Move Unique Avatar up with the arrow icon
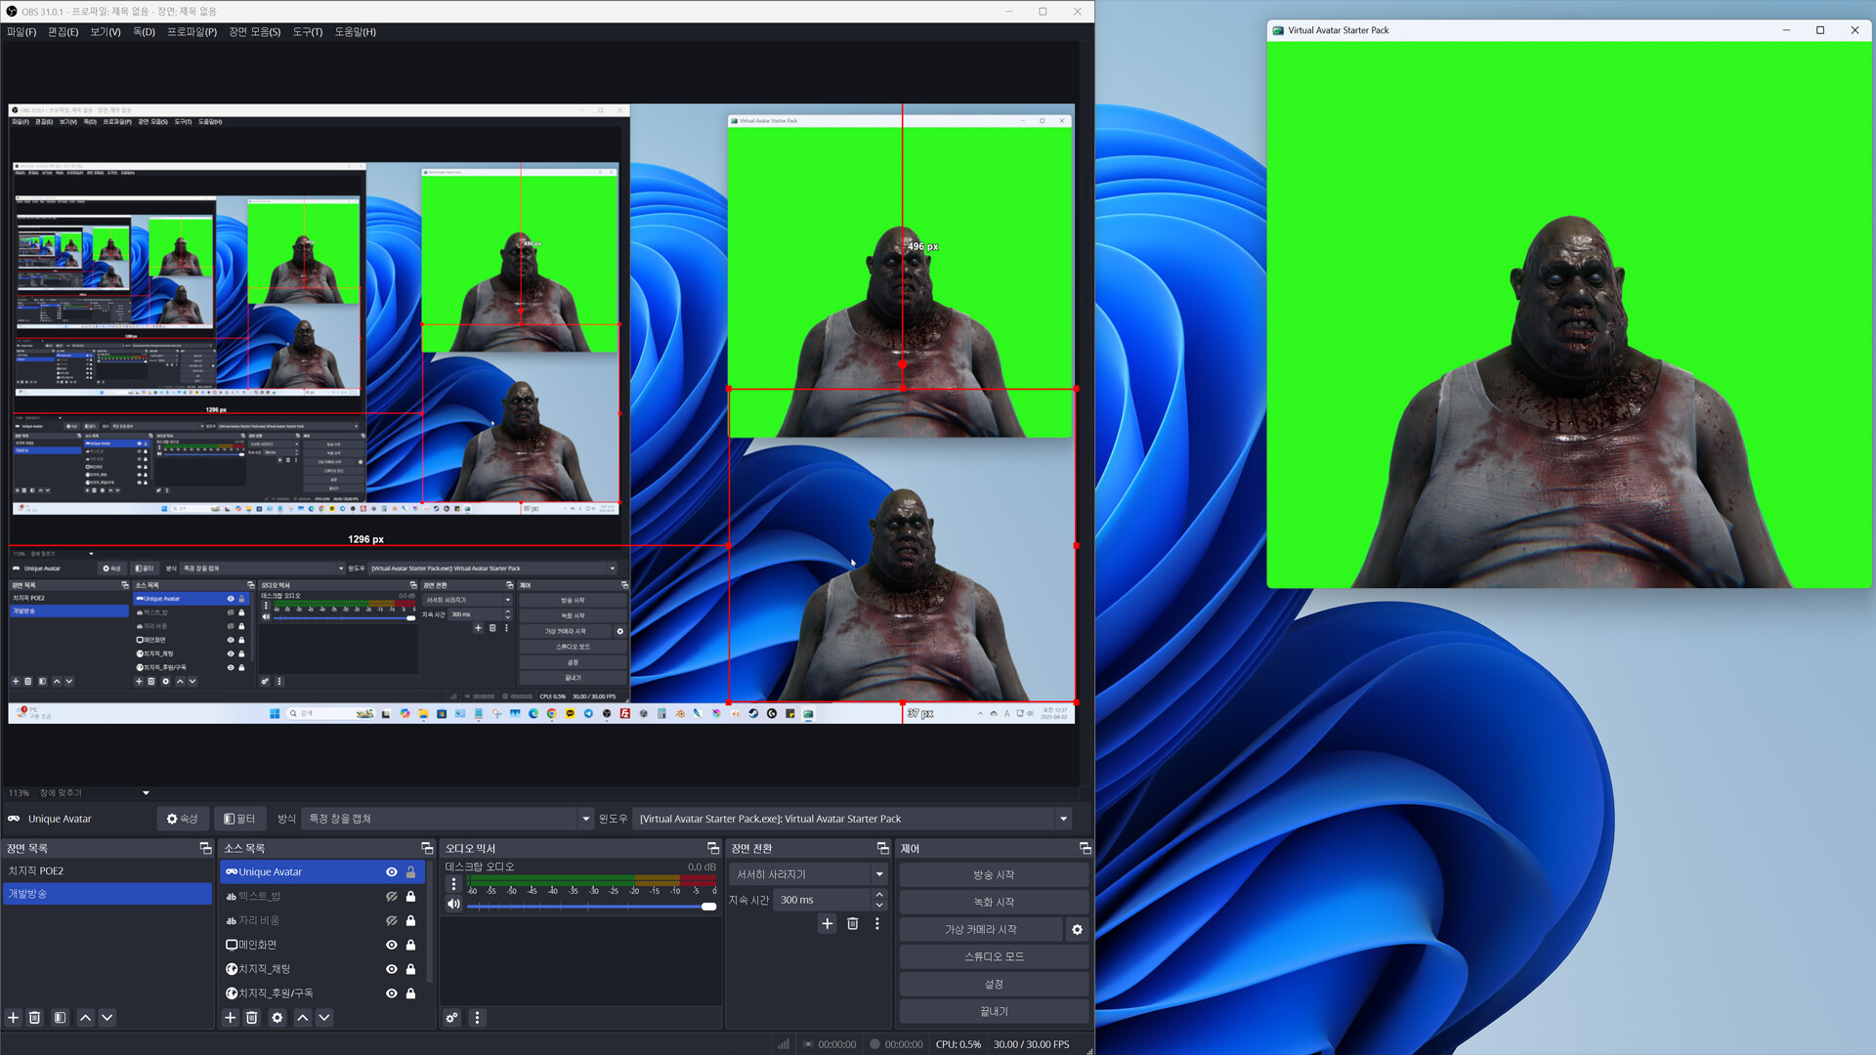The image size is (1876, 1055). [302, 1017]
